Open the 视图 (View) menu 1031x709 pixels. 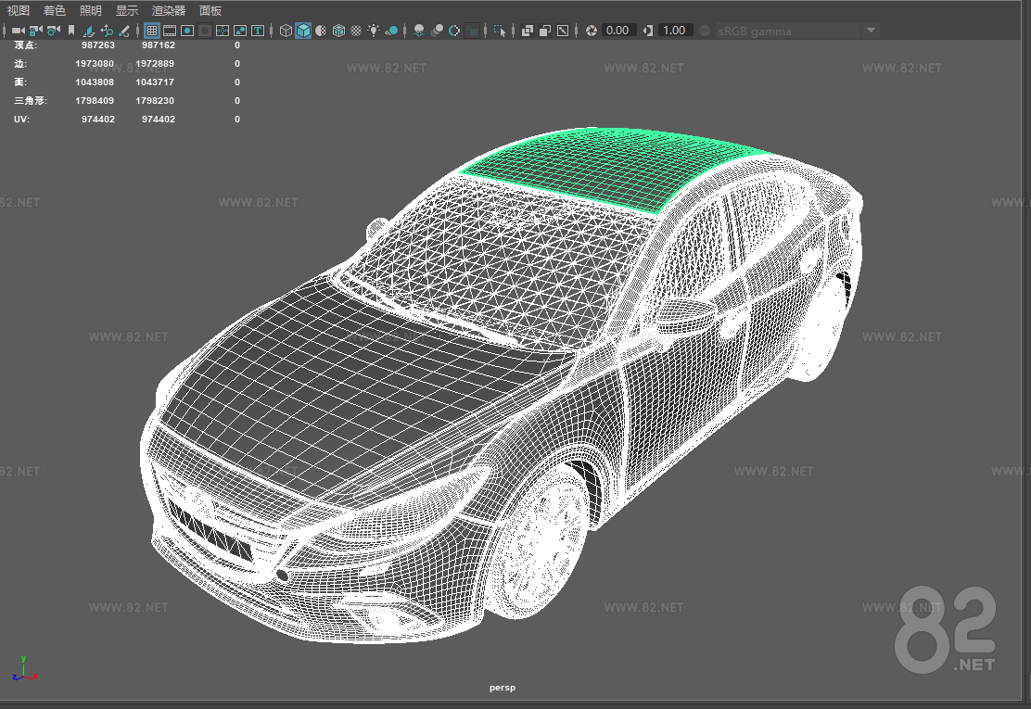[19, 10]
